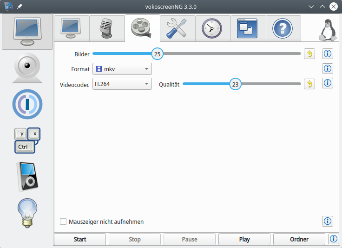Open the Ordner folder button
Screen dimensions: 342x248
point(299,239)
